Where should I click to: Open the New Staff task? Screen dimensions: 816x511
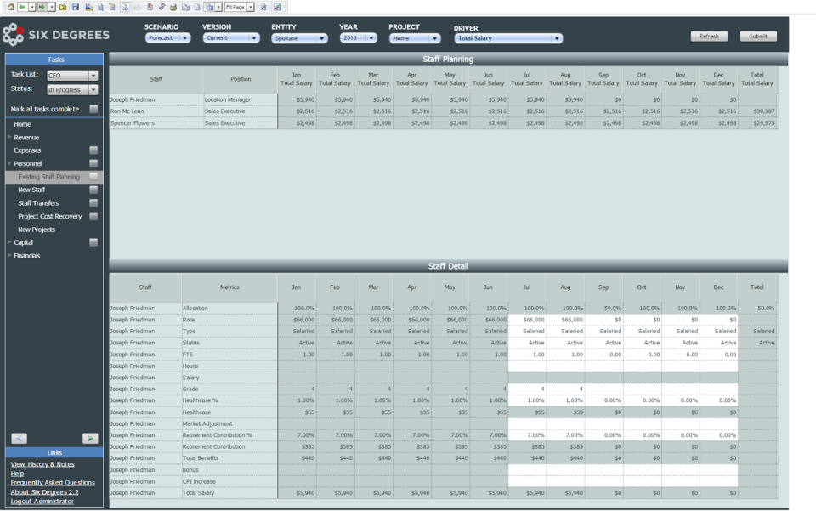click(31, 190)
